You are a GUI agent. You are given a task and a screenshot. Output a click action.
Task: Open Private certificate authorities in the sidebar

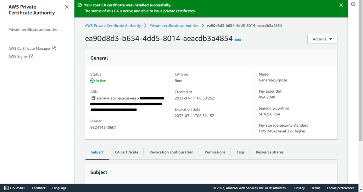coord(33,29)
